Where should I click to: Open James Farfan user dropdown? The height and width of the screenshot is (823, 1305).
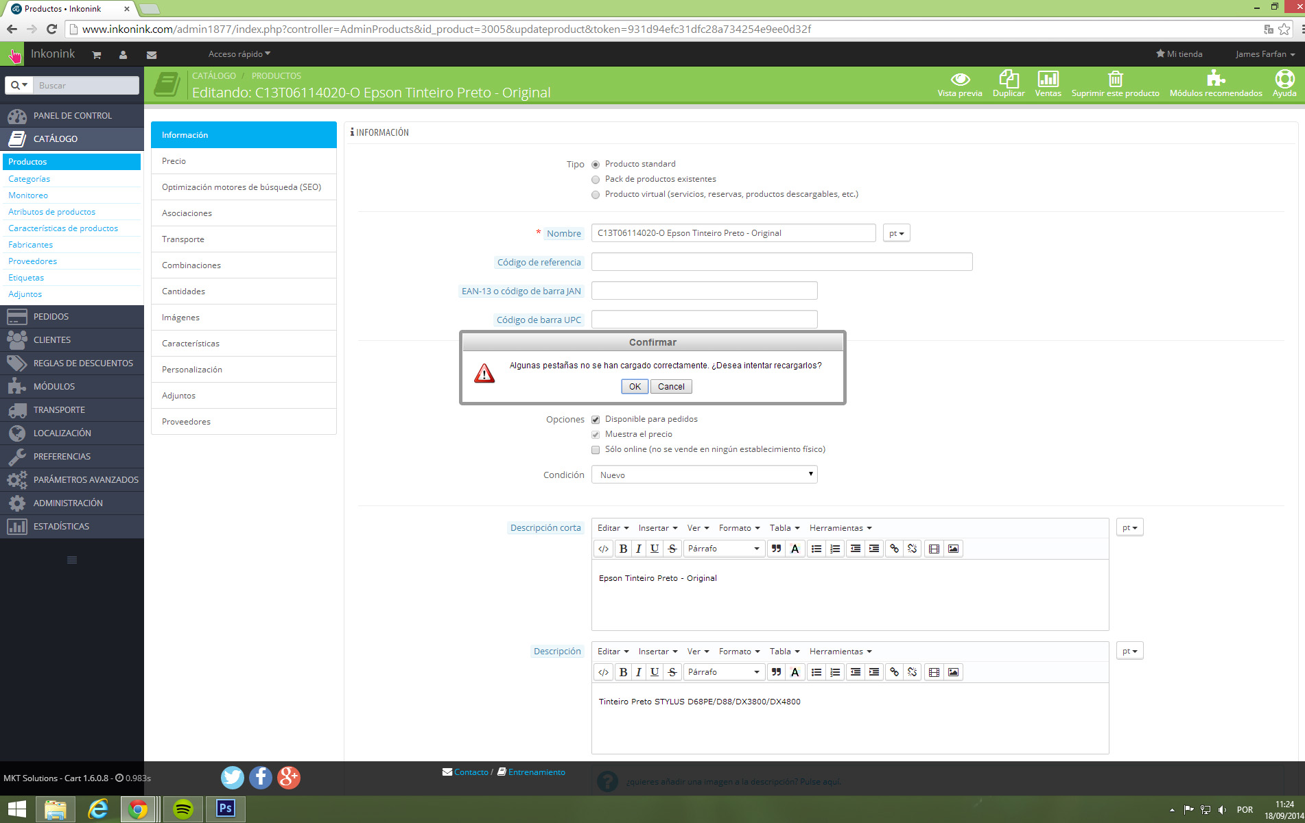click(x=1265, y=54)
